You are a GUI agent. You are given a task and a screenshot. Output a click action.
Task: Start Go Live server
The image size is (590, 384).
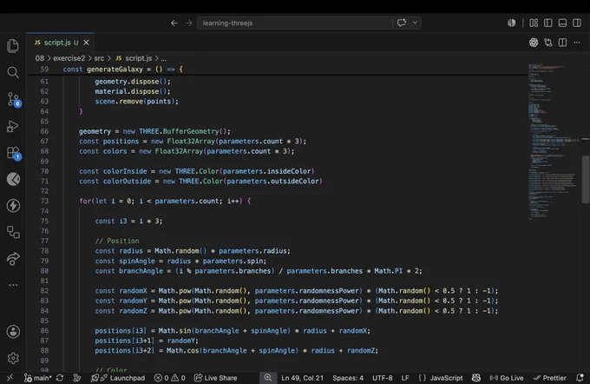click(x=507, y=378)
